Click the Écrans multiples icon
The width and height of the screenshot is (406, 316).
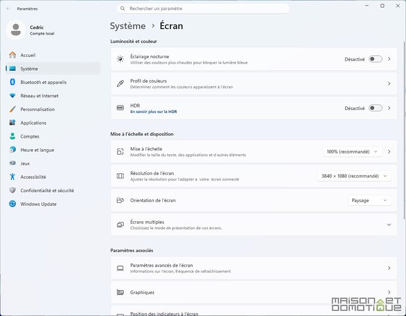[x=120, y=224]
